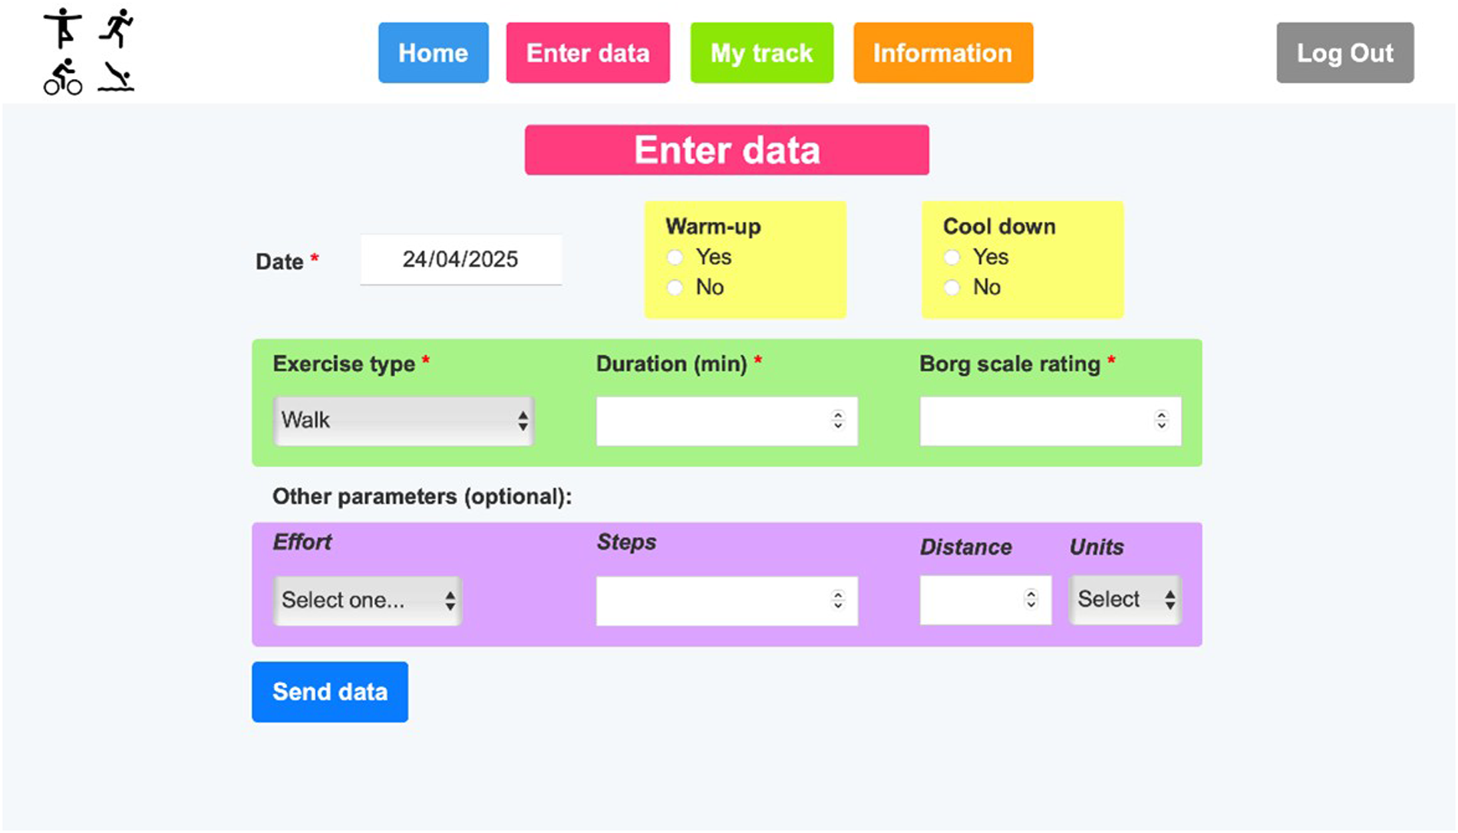
Task: Open the Units dropdown
Action: 1124,599
